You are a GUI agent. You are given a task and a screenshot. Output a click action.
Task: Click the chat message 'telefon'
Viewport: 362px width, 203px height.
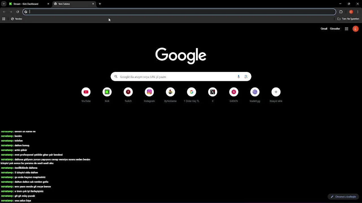(19, 141)
